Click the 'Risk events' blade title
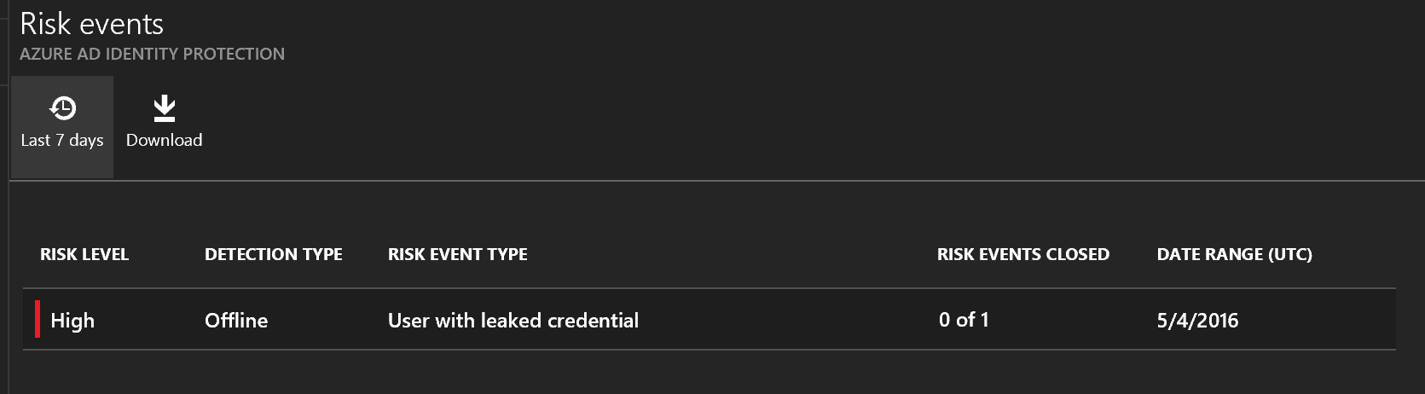This screenshot has width=1425, height=394. (91, 24)
